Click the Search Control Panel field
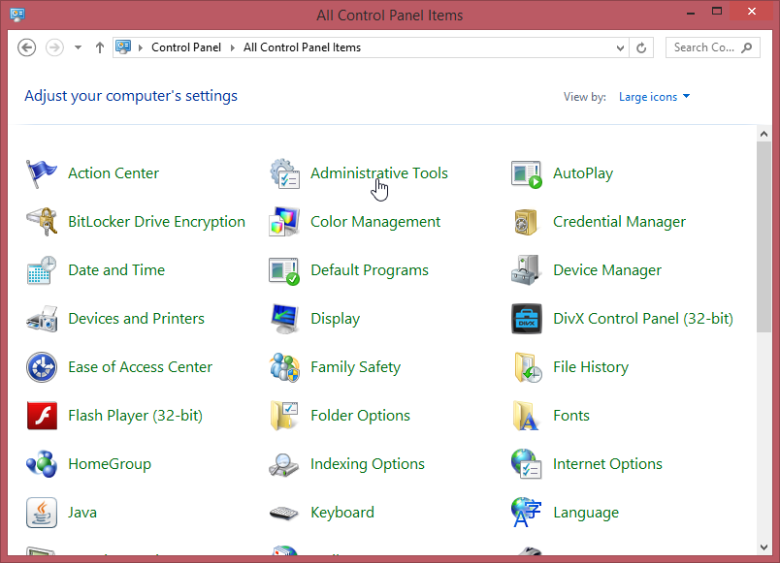Viewport: 780px width, 563px height. [712, 47]
